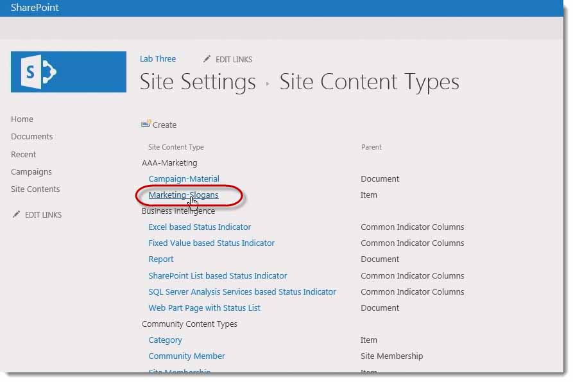This screenshot has width=573, height=382.
Task: Click the Site Settings breadcrumb link
Action: point(197,82)
